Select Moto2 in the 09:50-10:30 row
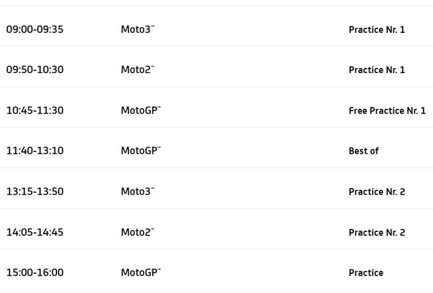The height and width of the screenshot is (293, 433). [x=137, y=70]
